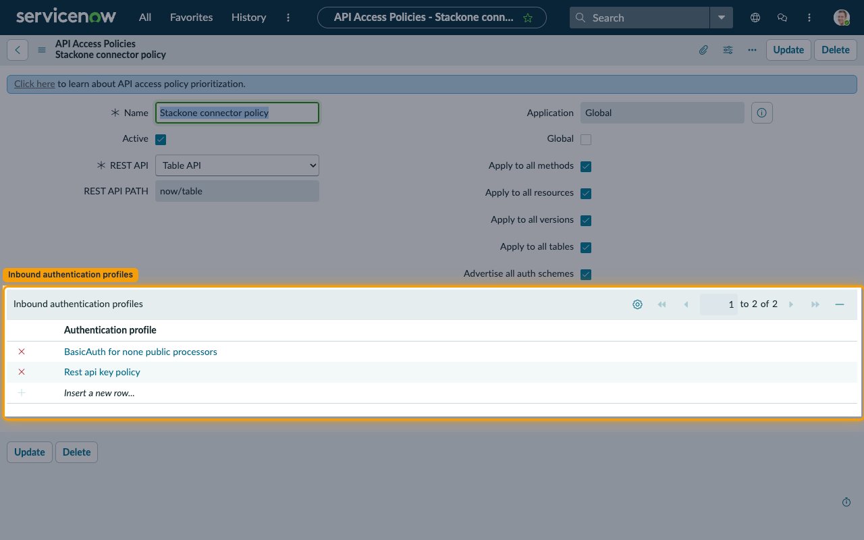Click the bottom Update button

pos(30,452)
